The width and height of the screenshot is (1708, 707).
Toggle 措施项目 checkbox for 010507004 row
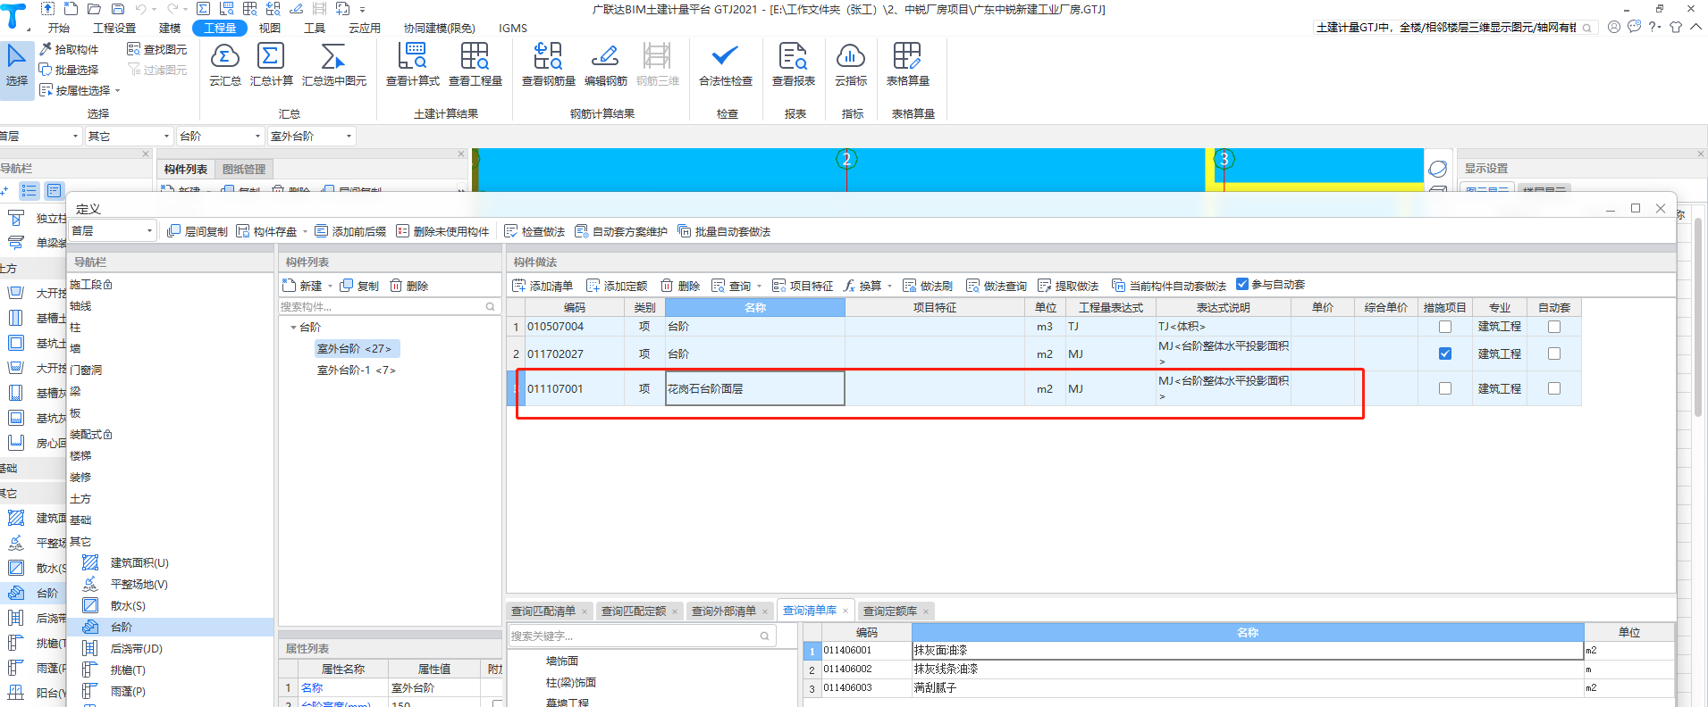(1444, 327)
